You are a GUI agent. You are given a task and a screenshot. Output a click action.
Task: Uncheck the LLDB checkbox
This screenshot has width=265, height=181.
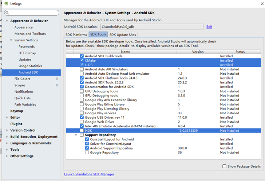pos(82,65)
